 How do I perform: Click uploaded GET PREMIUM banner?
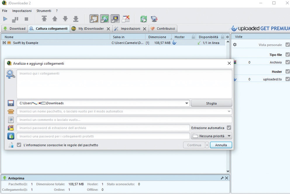(x=261, y=28)
